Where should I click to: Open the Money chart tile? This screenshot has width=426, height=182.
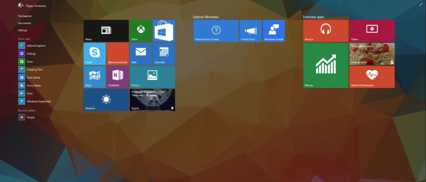326,65
